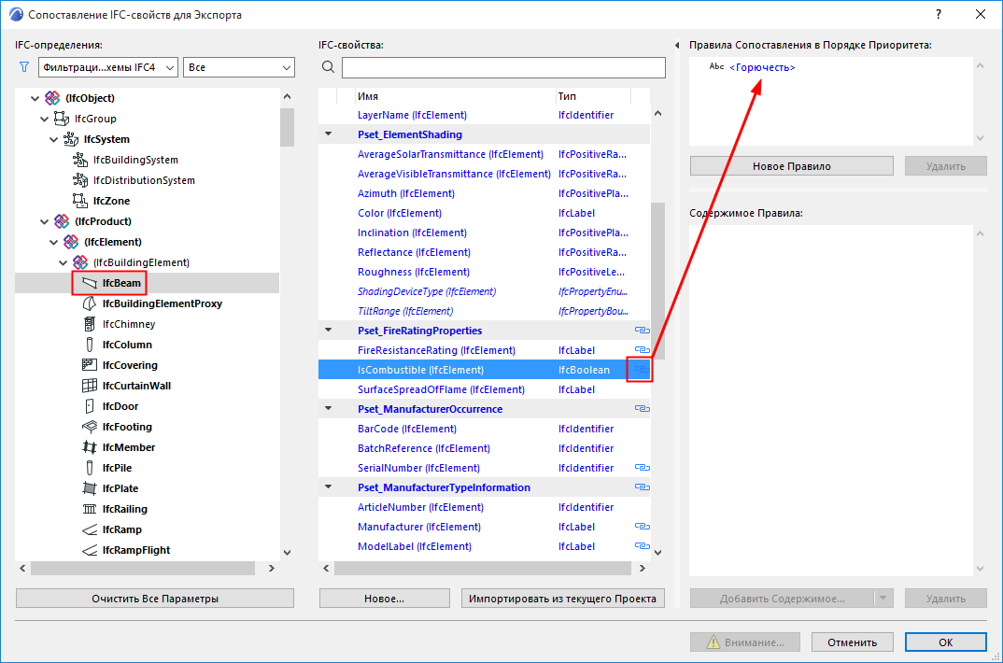Click the IfcFooting icon

pos(90,427)
